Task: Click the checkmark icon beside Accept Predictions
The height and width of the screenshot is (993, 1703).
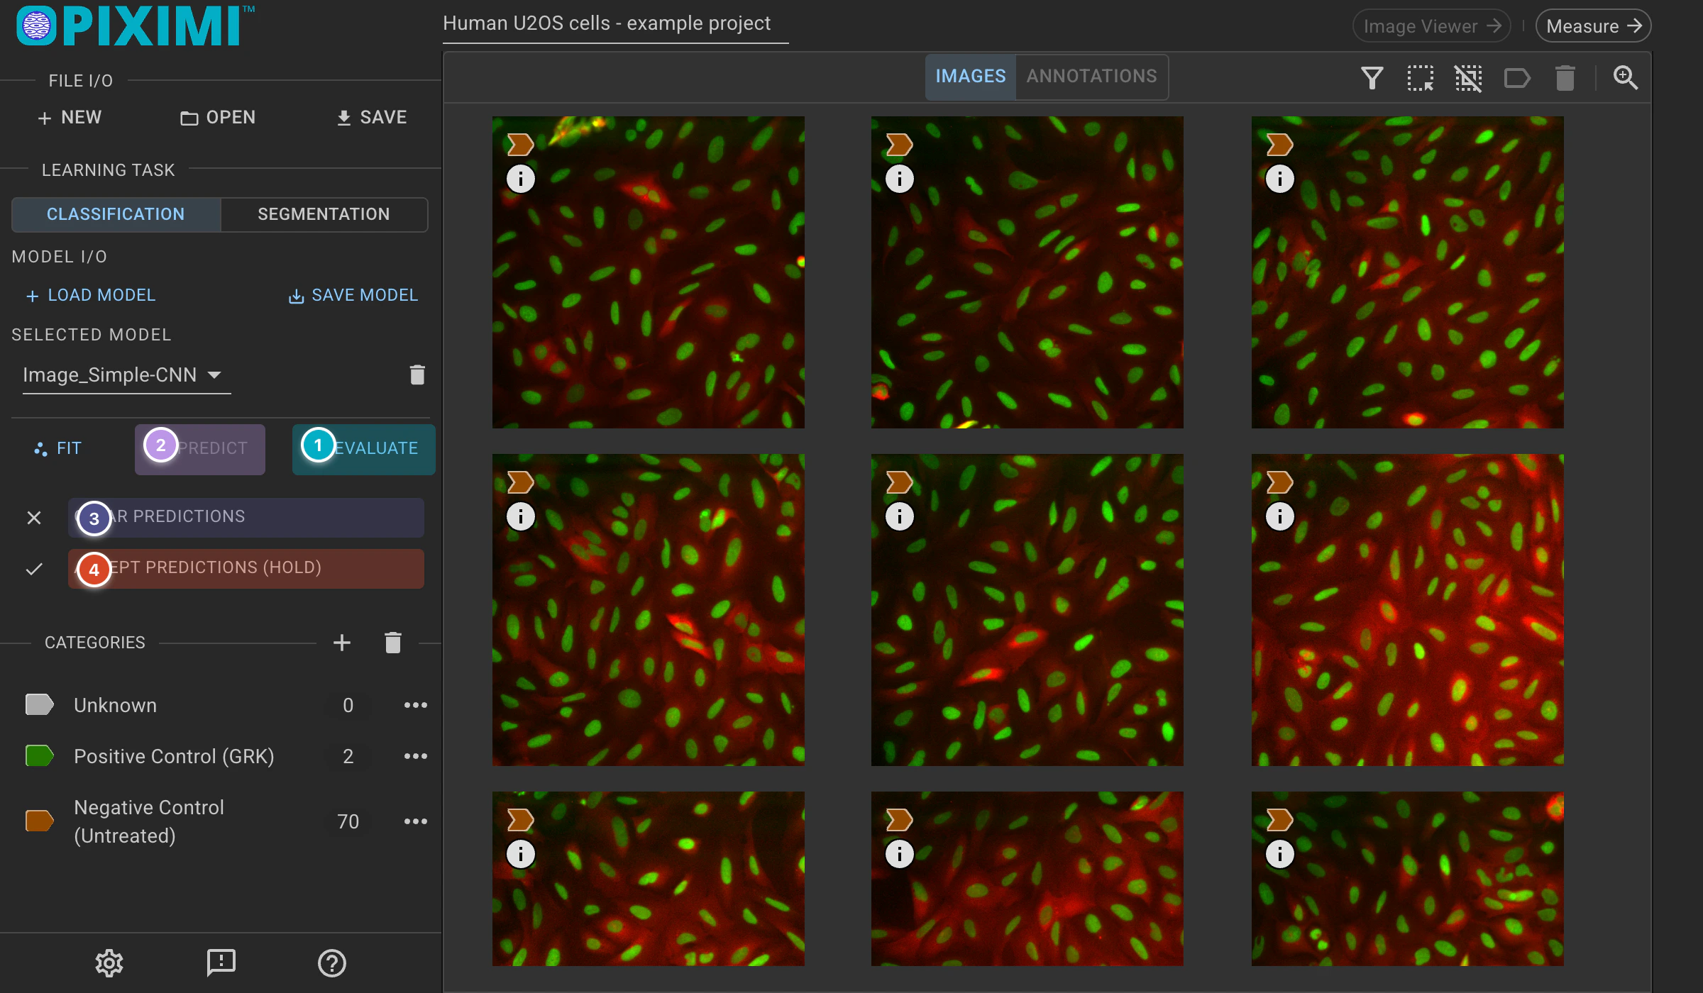Action: [x=34, y=569]
